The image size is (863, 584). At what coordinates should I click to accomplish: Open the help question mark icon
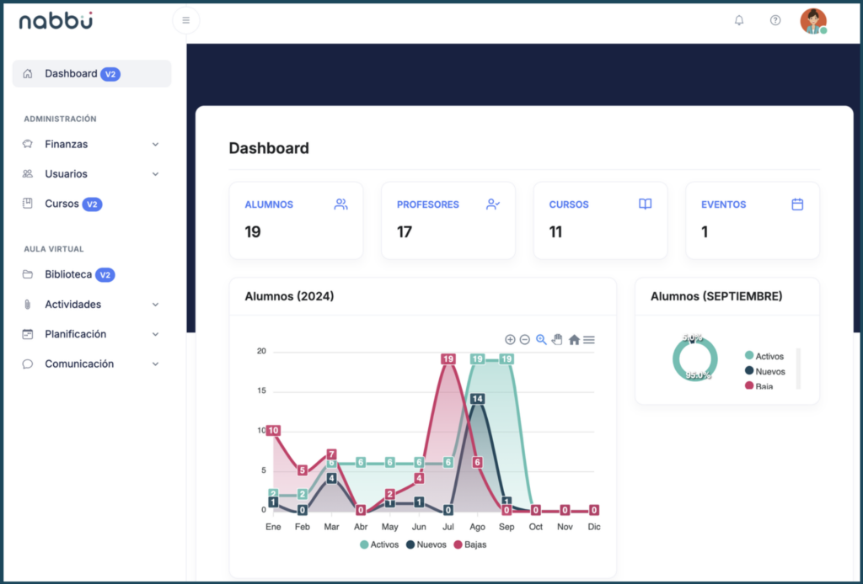pos(775,21)
